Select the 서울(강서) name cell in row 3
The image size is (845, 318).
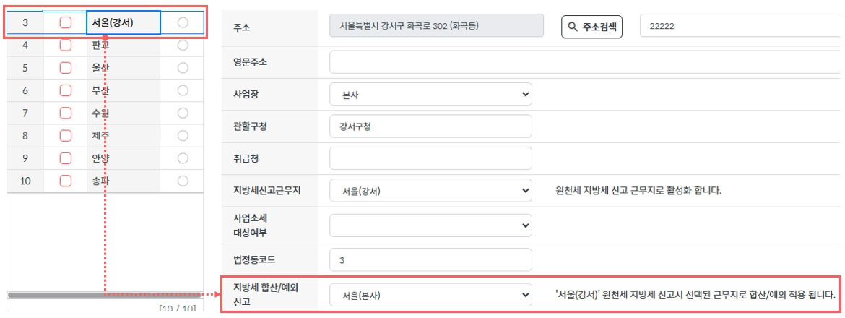(x=123, y=23)
